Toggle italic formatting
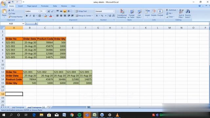The width and height of the screenshot is (210, 118). point(30,16)
